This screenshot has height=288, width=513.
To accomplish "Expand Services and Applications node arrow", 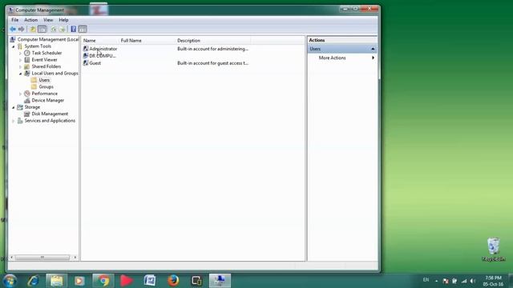I will [14, 121].
